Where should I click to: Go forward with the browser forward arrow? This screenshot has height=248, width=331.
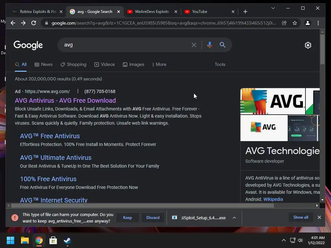coord(23,23)
